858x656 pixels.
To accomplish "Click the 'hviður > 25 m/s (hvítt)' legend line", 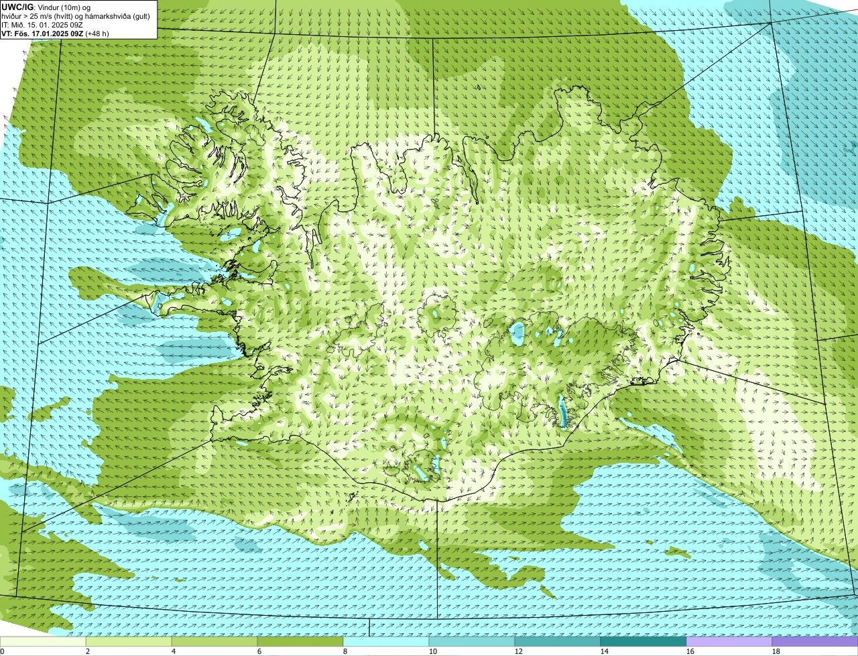I will (x=76, y=16).
